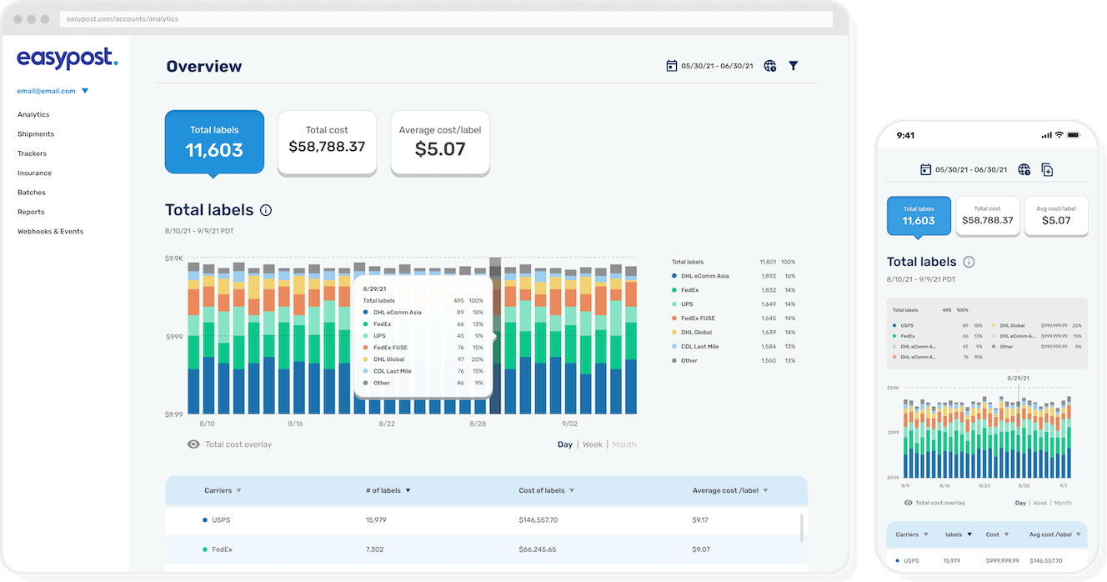Image resolution: width=1107 pixels, height=582 pixels.
Task: Sort desktop table by Carriers arrow
Action: (x=239, y=490)
